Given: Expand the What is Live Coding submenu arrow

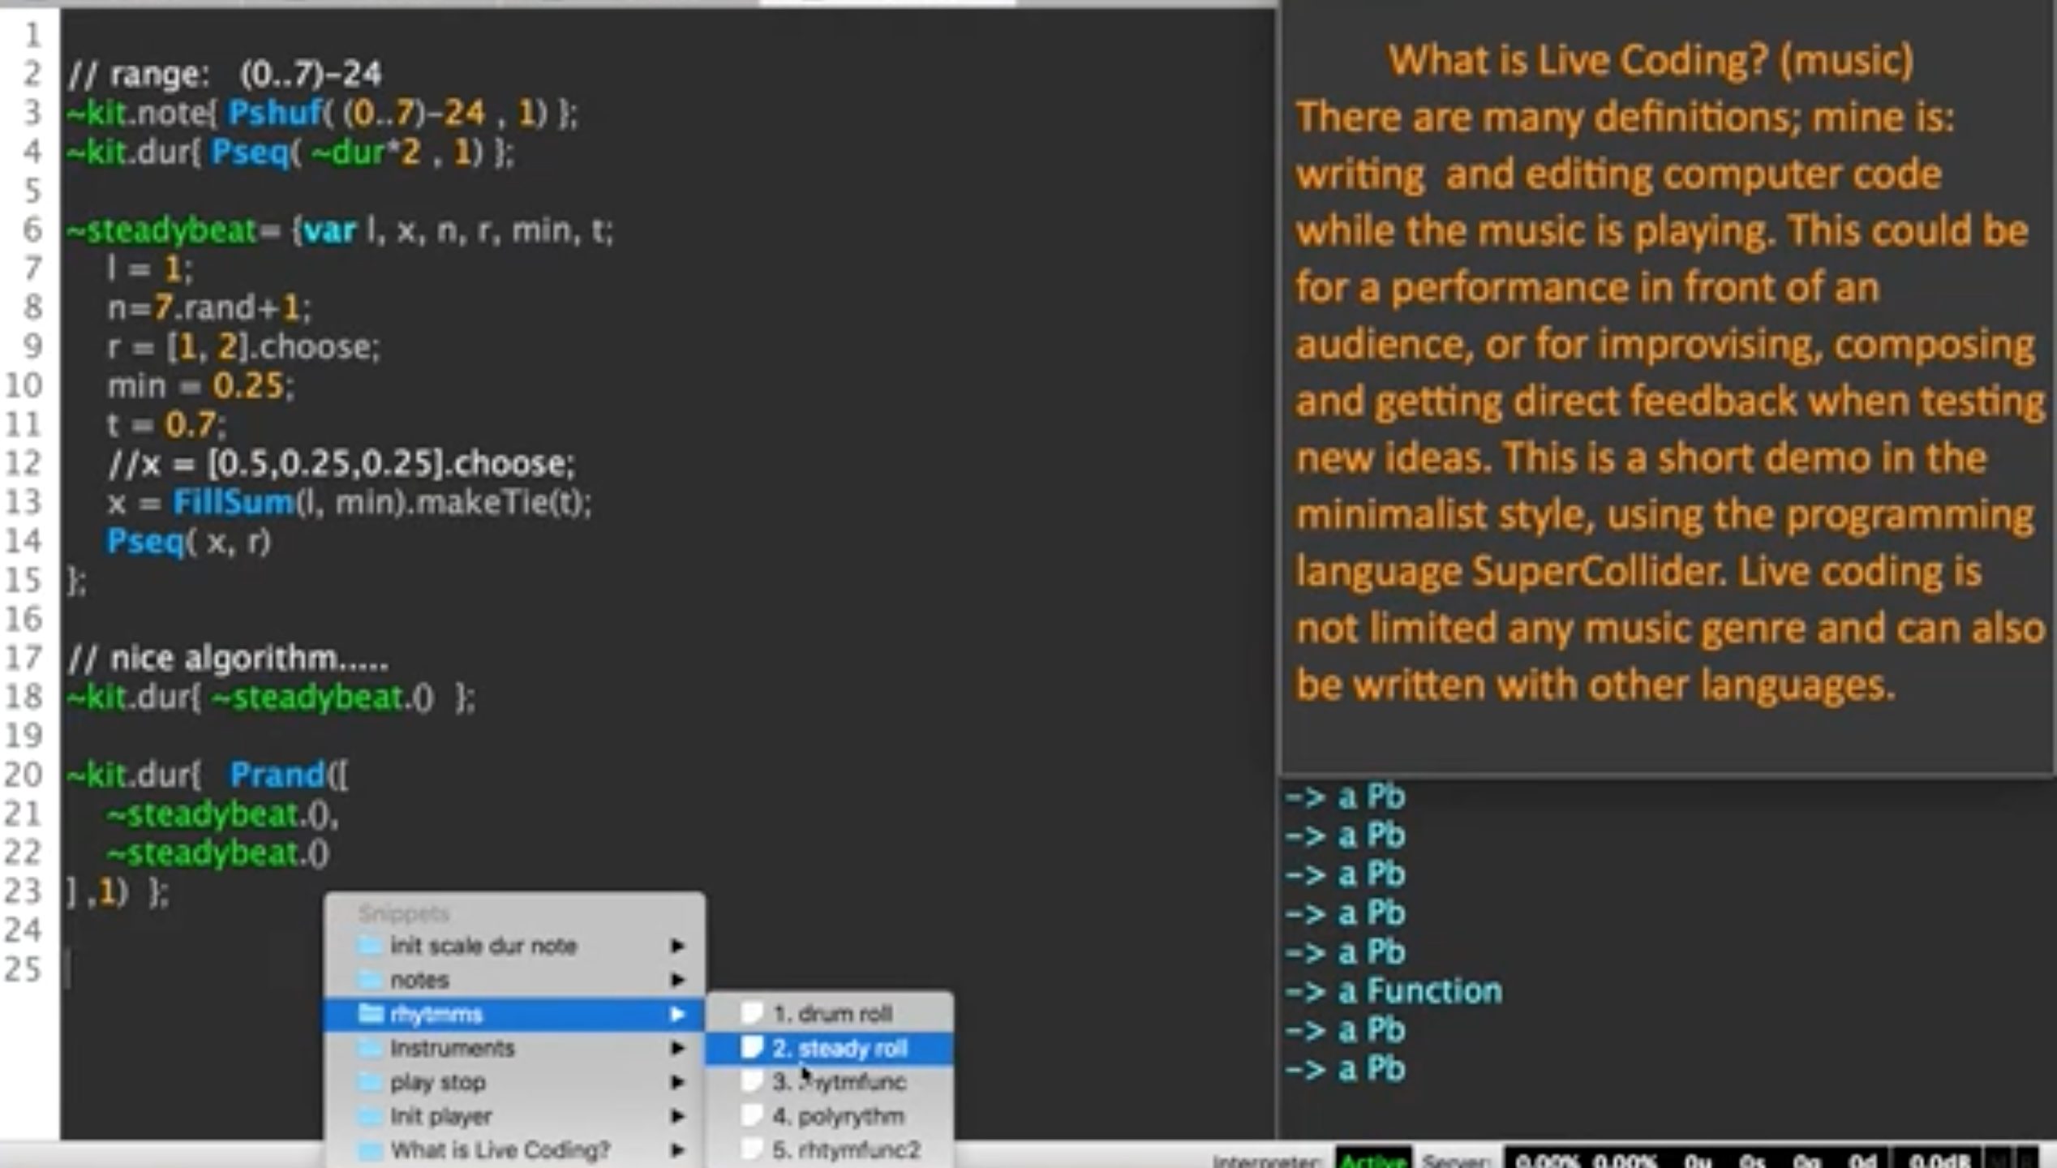Looking at the screenshot, I should point(677,1150).
